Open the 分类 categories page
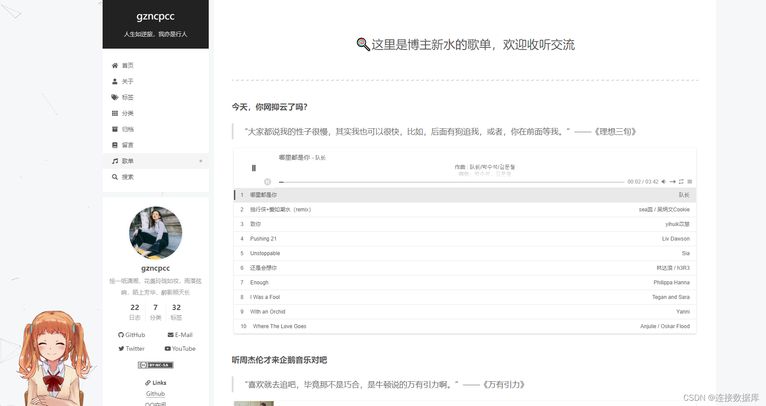The width and height of the screenshot is (766, 406). coord(127,113)
